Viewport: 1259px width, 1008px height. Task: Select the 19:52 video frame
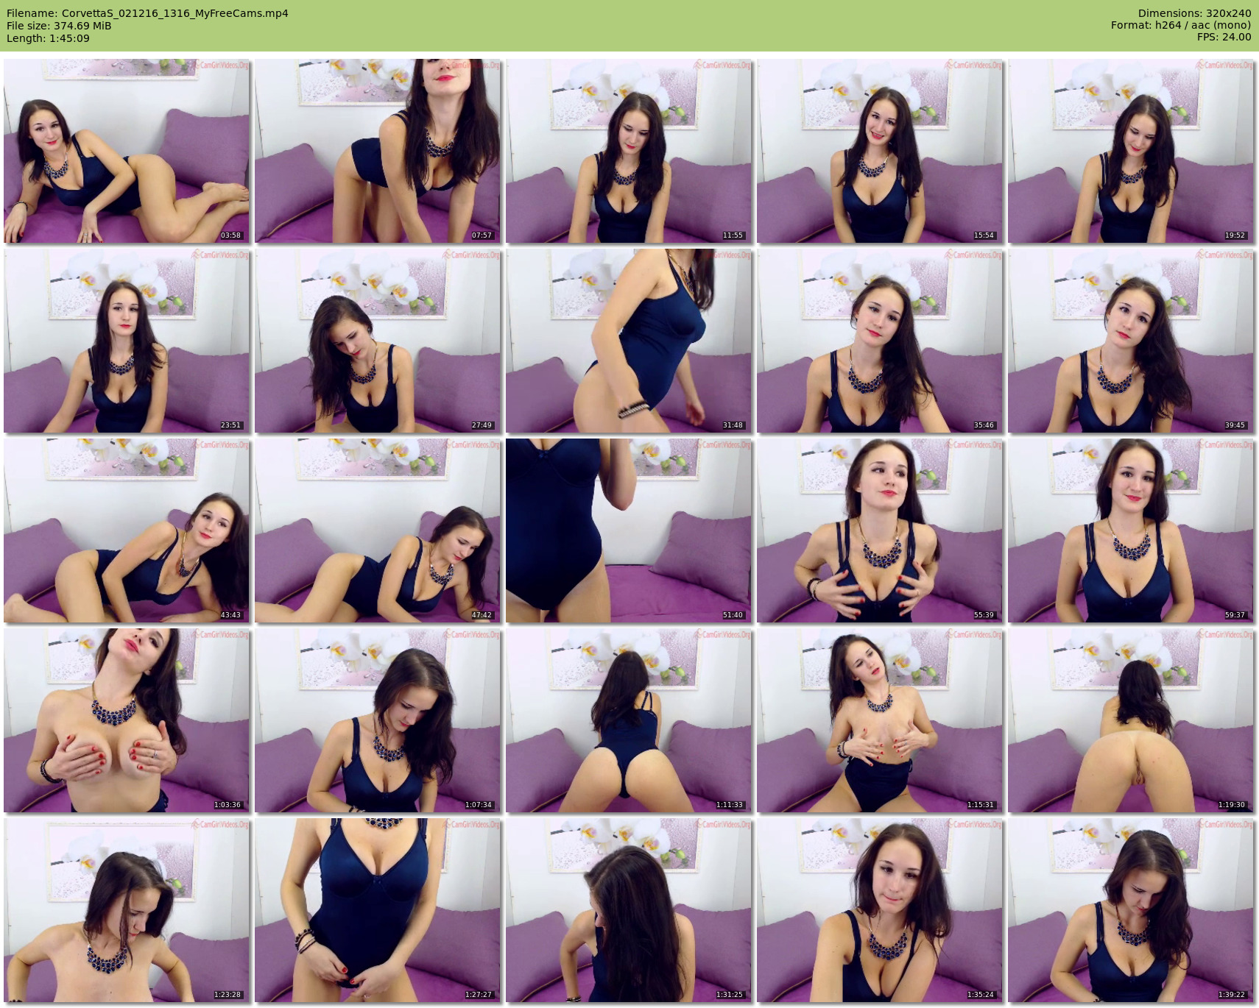click(x=1131, y=151)
